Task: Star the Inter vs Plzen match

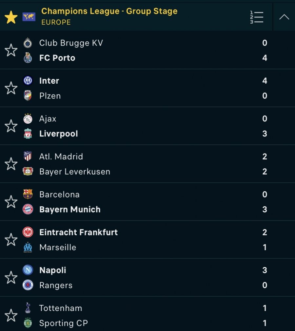Action: tap(11, 88)
